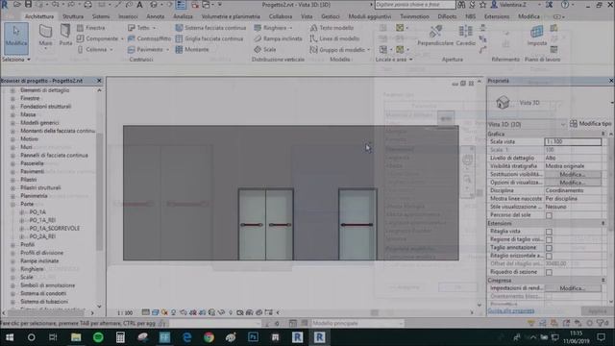
Task: Open the Architettura ribbon tab
Action: (x=39, y=16)
